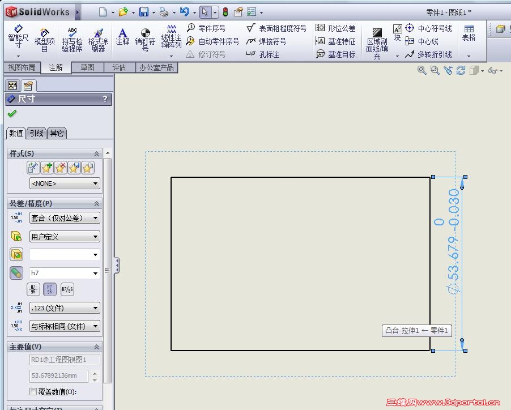Switch to 视图布局 tab
The image size is (511, 410).
(x=22, y=67)
